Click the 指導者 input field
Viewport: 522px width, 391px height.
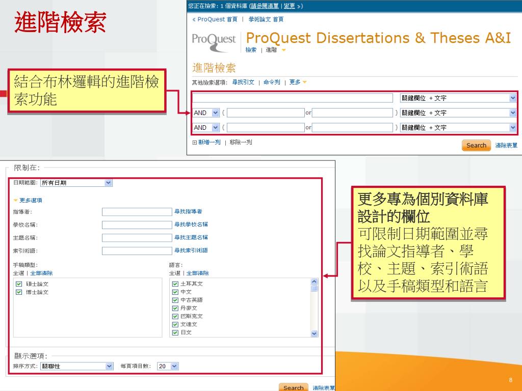pyautogui.click(x=137, y=212)
